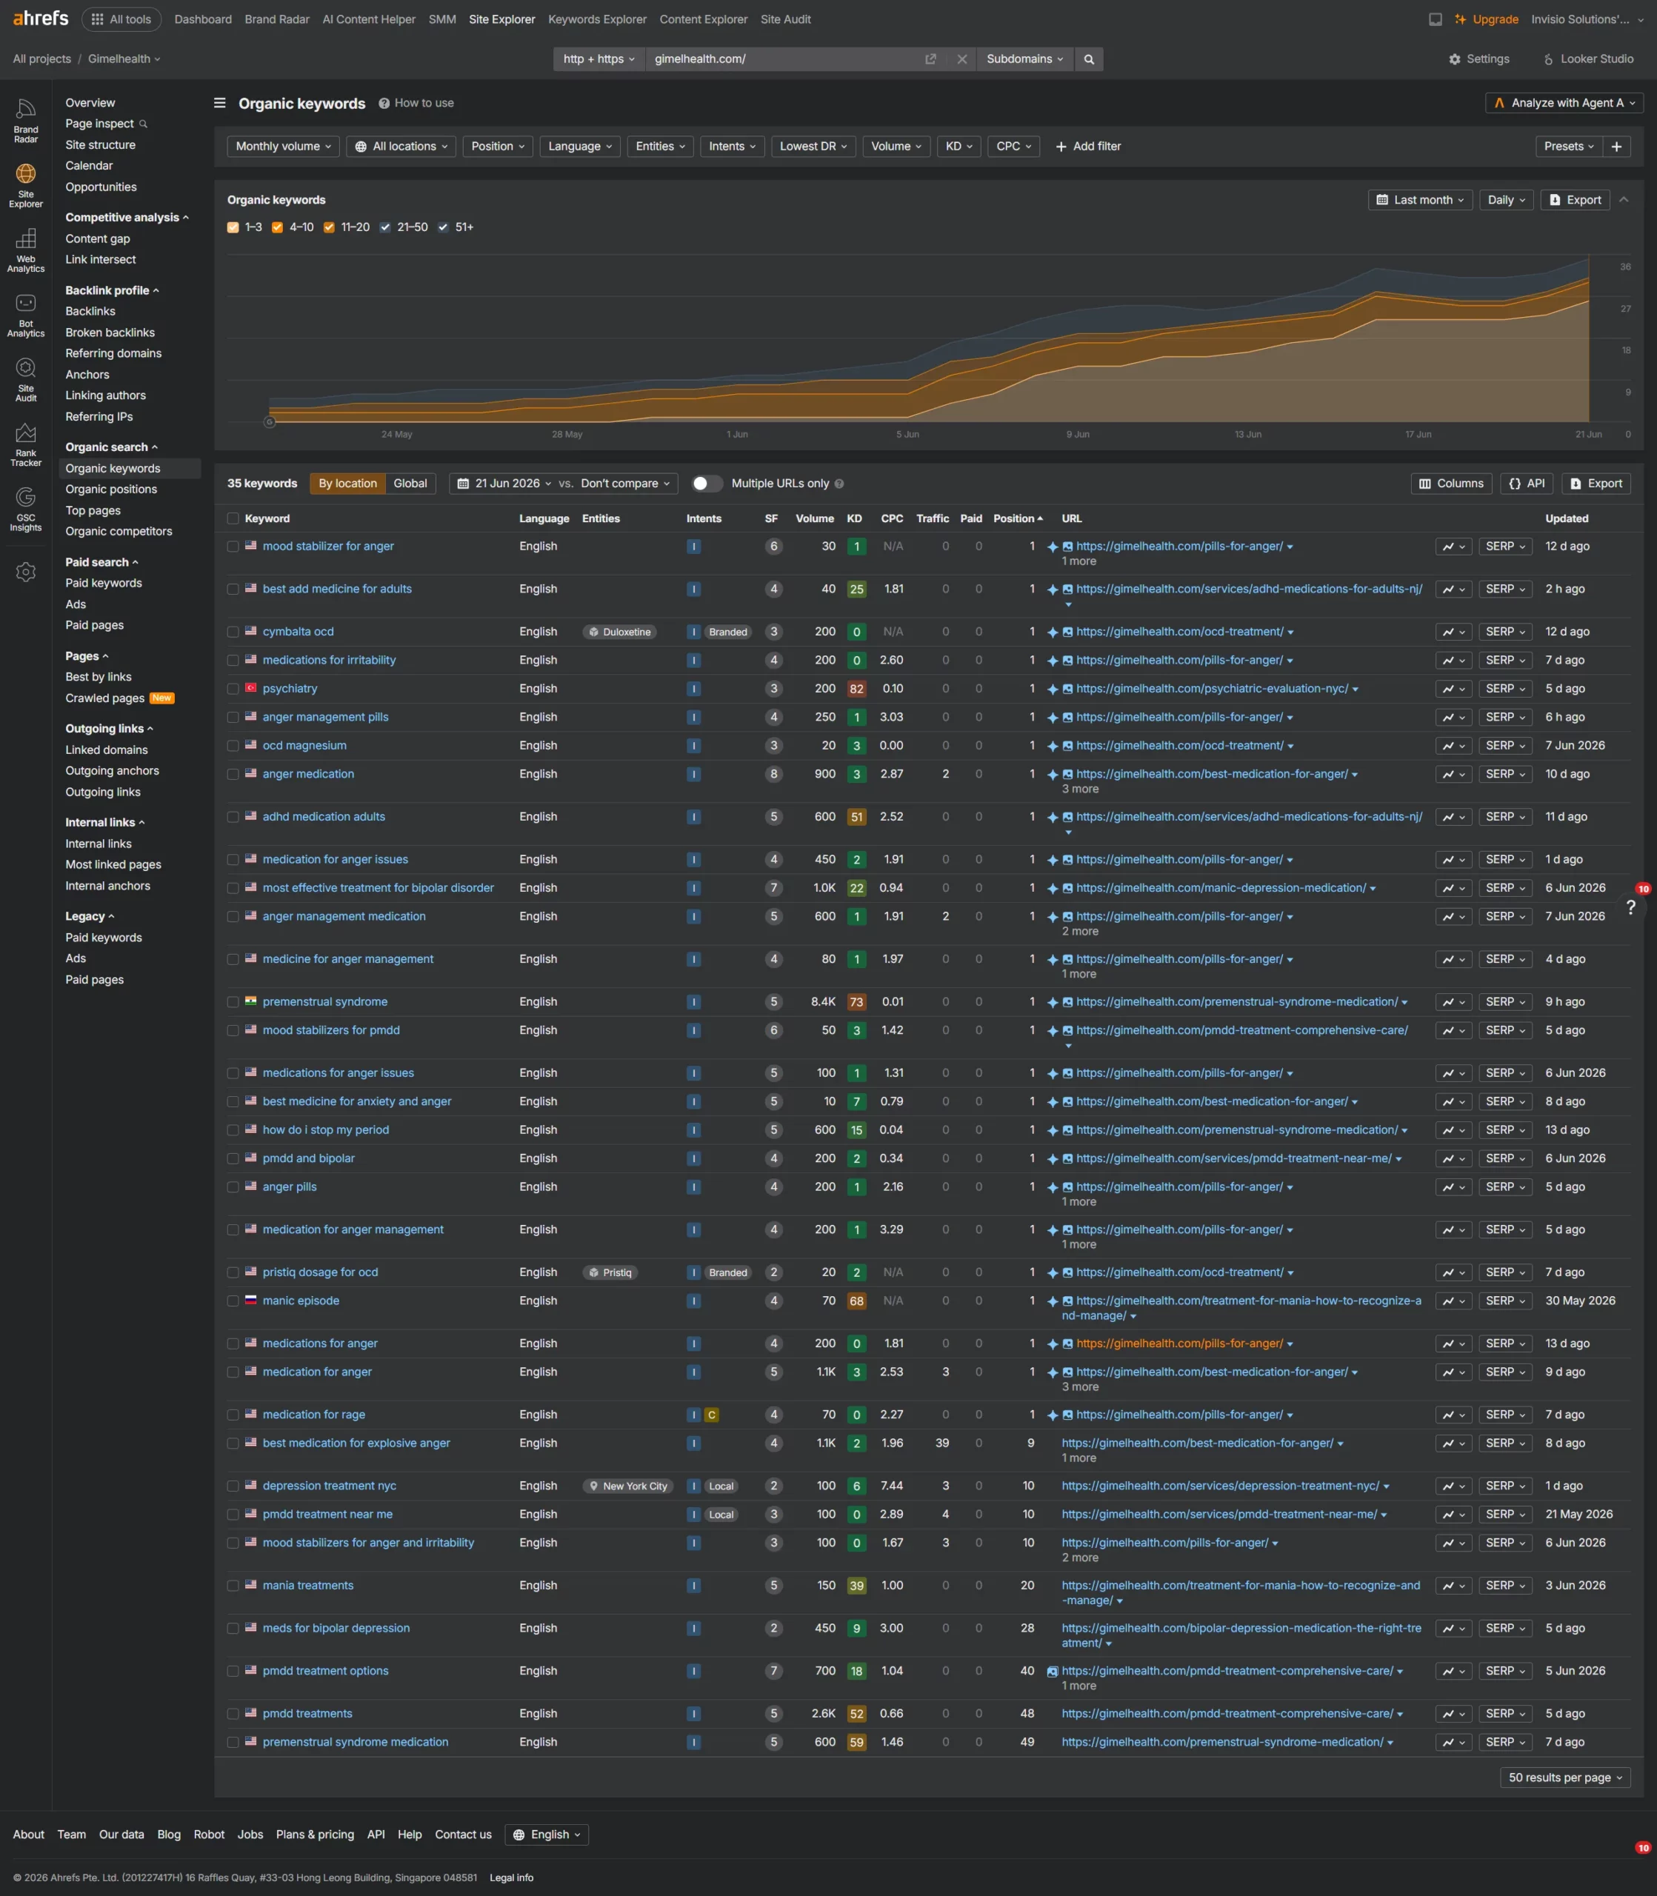Screen dimensions: 1657x1896
Task: Click SERP features icon for pmdd treatment options
Action: click(1053, 1672)
